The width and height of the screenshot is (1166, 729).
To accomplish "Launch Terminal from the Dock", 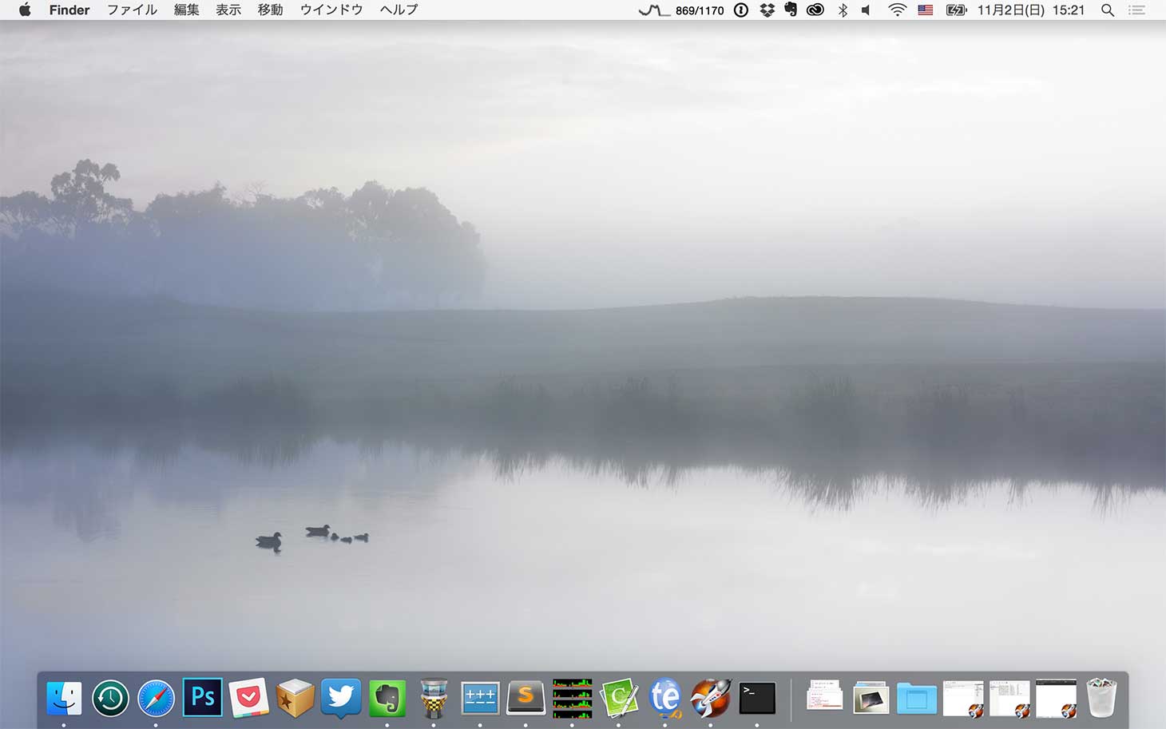I will point(757,699).
